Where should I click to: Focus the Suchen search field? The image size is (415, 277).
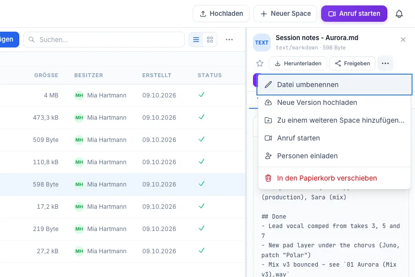pyautogui.click(x=104, y=40)
